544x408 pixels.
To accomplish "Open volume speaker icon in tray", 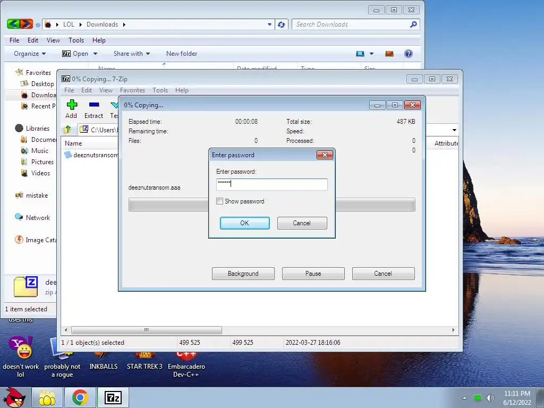I will point(490,397).
